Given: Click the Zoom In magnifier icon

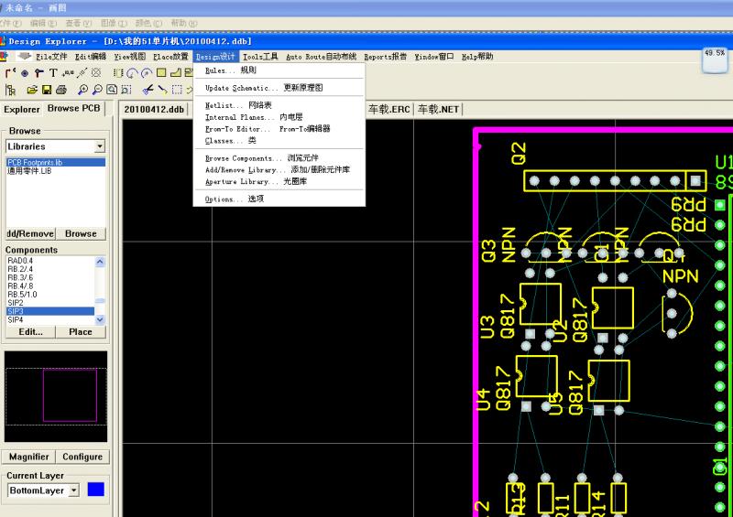Looking at the screenshot, I should pyautogui.click(x=83, y=90).
